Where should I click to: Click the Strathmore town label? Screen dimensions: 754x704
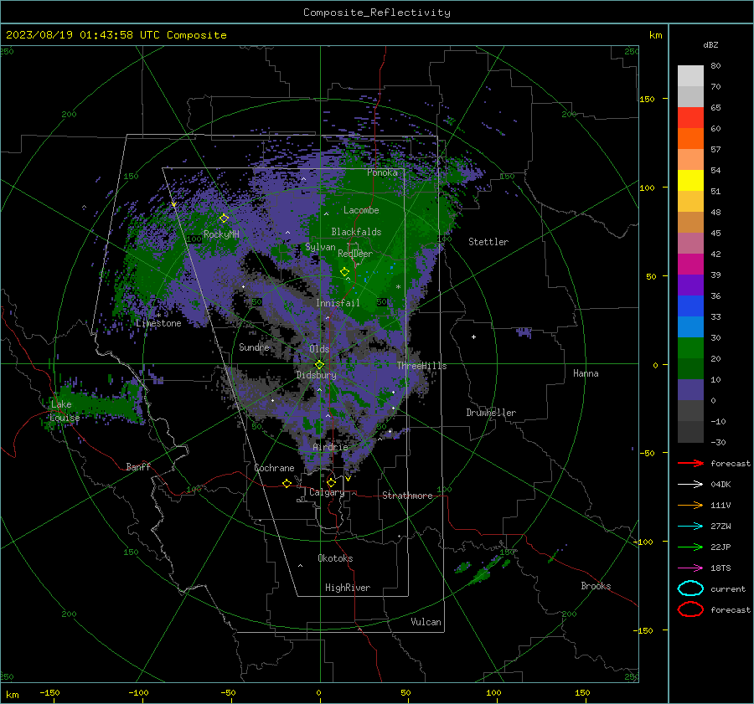407,496
